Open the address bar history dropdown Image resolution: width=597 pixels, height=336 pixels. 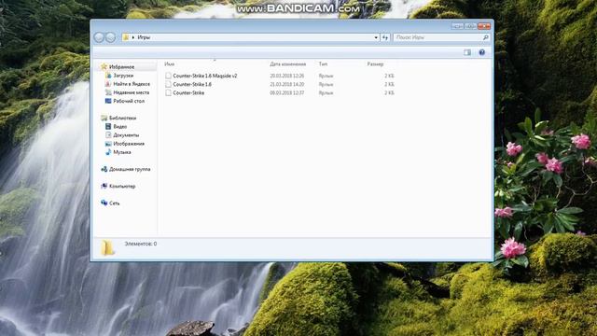(x=376, y=37)
